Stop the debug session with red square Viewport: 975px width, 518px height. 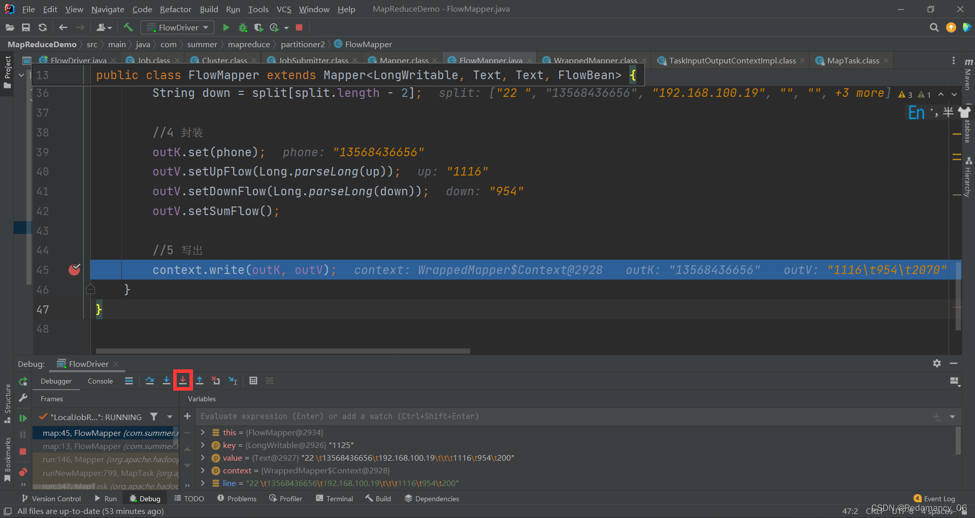[23, 452]
